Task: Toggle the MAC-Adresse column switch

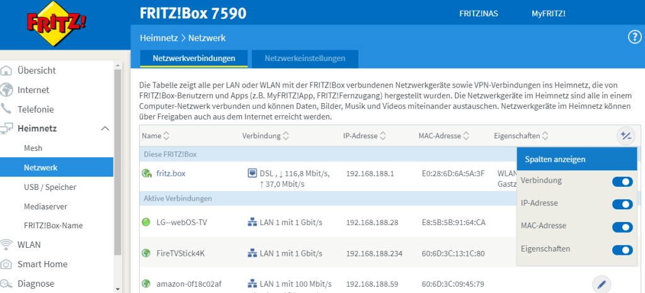Action: pyautogui.click(x=622, y=227)
